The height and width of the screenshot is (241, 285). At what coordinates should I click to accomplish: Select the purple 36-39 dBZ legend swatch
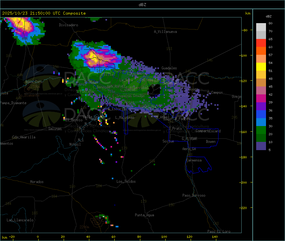tap(261, 106)
